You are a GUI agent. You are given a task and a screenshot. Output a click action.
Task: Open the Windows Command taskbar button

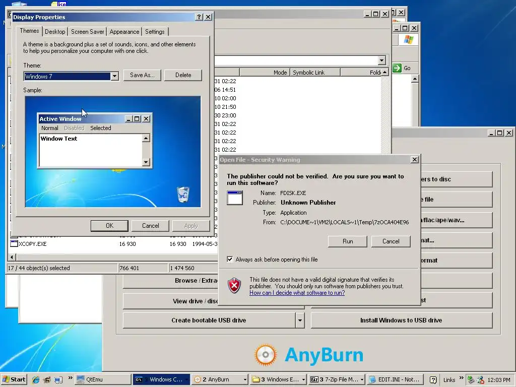pyautogui.click(x=161, y=379)
